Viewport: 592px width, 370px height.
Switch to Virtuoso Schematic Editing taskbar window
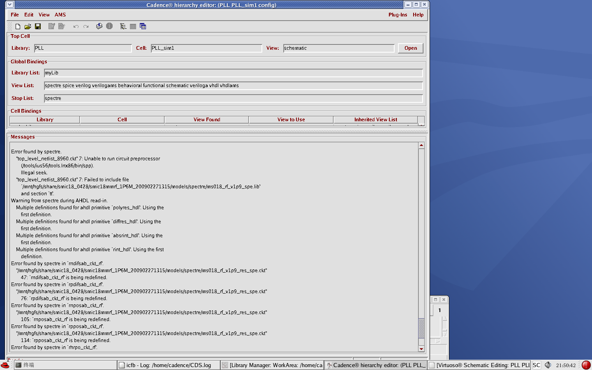[x=479, y=365]
